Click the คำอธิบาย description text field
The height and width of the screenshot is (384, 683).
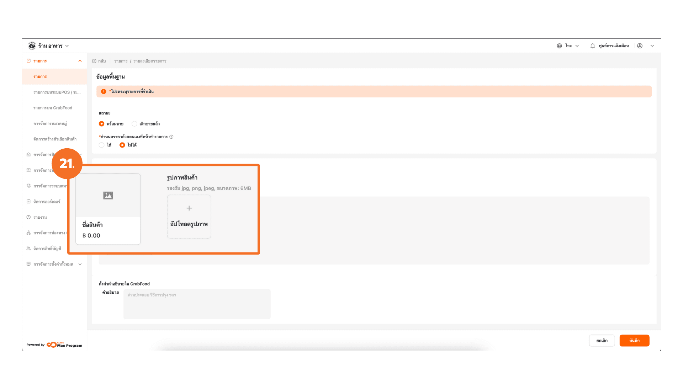click(197, 304)
